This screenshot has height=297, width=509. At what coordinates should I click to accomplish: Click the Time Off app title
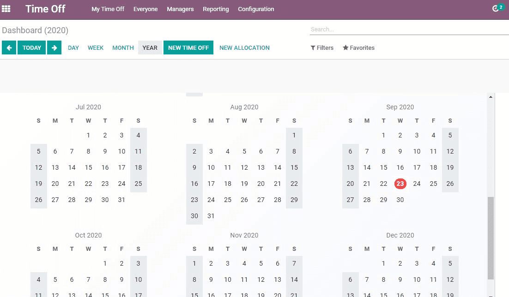click(x=45, y=9)
